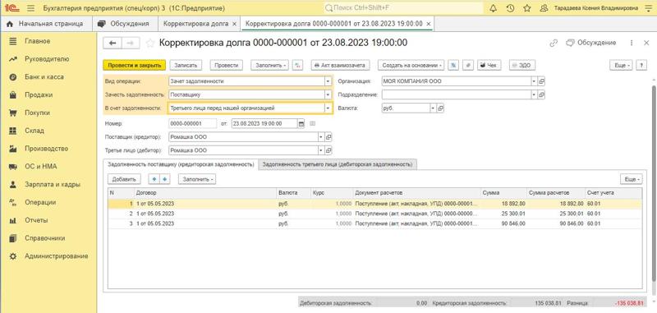Copy link to document icon
The height and width of the screenshot is (313, 657).
pos(554,43)
